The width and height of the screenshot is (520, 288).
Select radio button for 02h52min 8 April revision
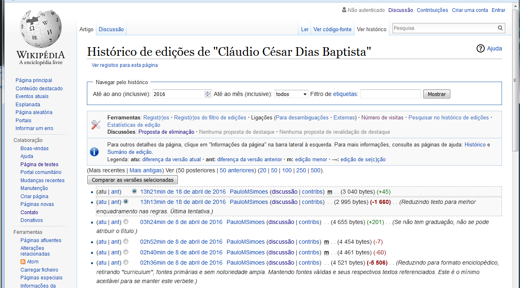click(126, 242)
